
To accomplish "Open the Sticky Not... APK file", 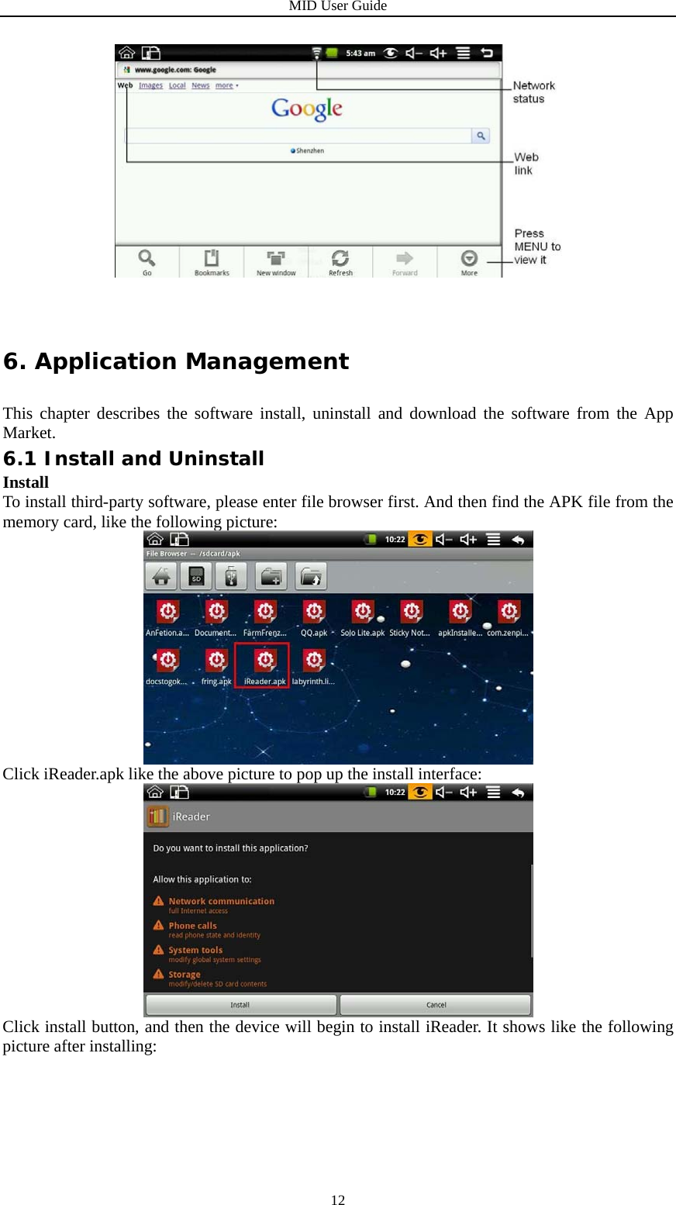I will click(410, 618).
